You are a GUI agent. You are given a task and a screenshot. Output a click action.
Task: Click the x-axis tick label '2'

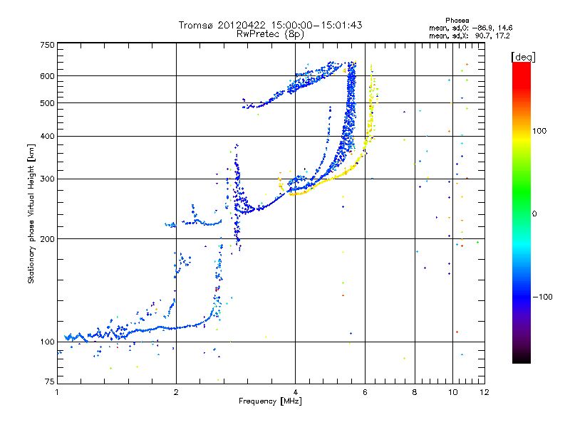pos(176,392)
